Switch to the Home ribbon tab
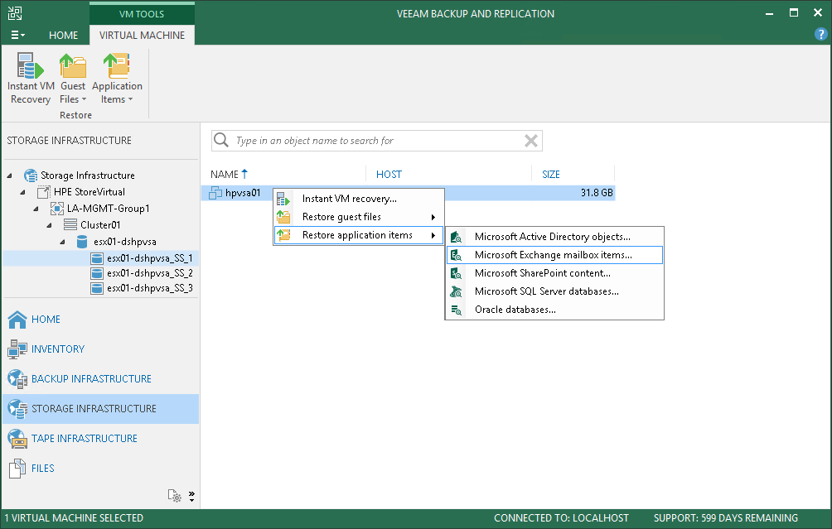The width and height of the screenshot is (832, 529). pyautogui.click(x=63, y=35)
